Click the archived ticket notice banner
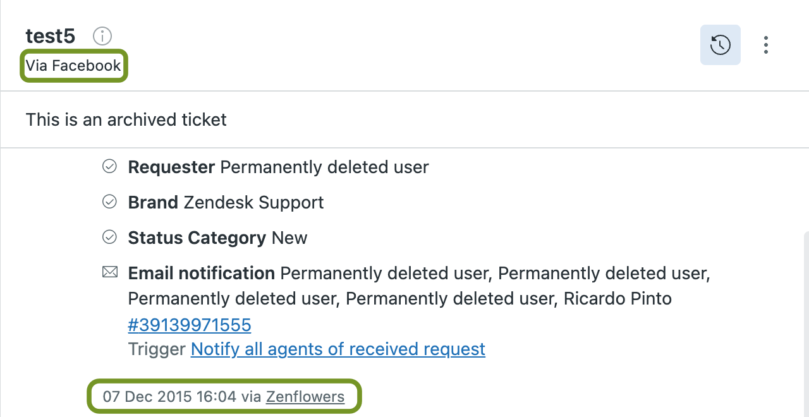 (126, 119)
